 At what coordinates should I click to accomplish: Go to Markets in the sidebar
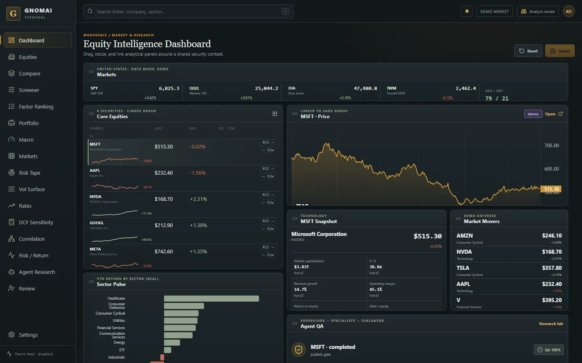tap(38, 156)
